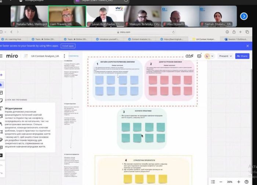This screenshot has width=257, height=185.
Task: Select the sticky note tool in toolbar
Action: point(1,100)
